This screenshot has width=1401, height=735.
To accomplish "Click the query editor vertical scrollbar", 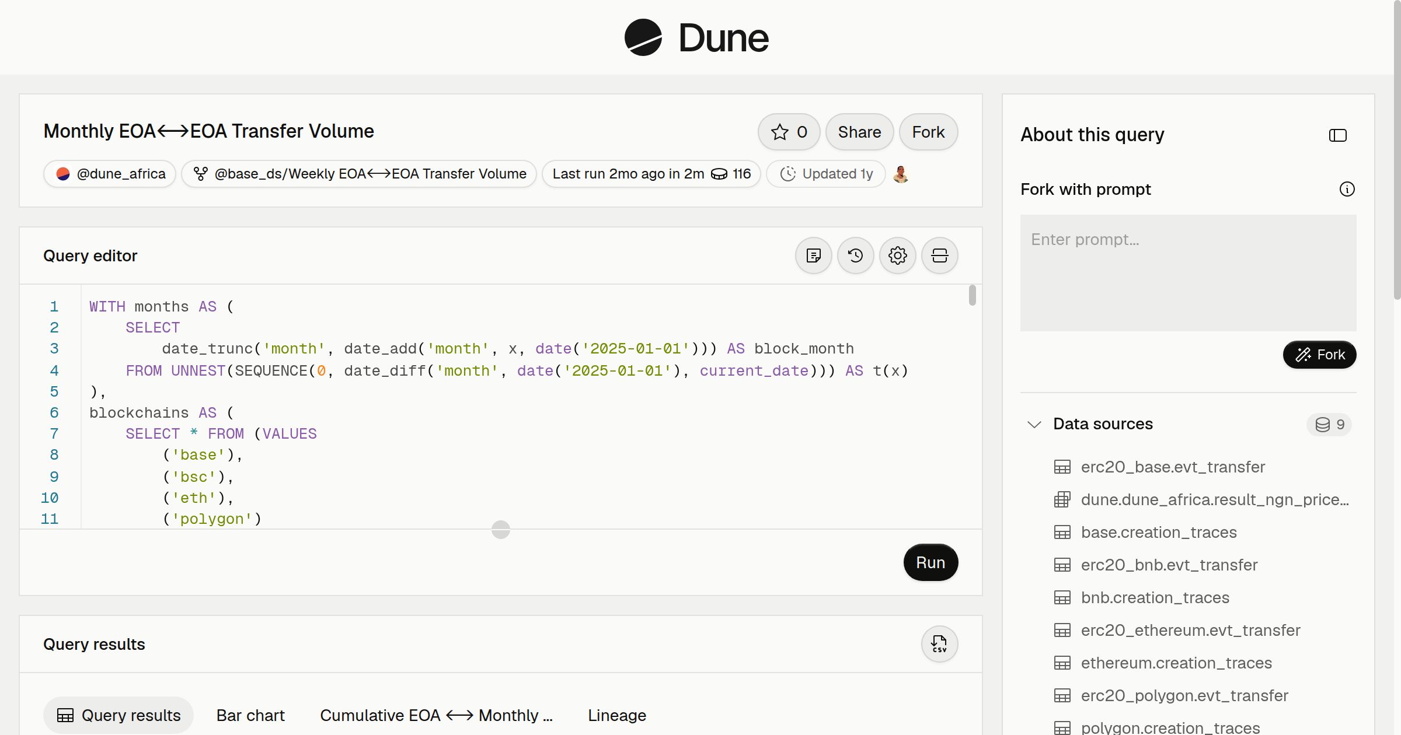I will click(972, 295).
